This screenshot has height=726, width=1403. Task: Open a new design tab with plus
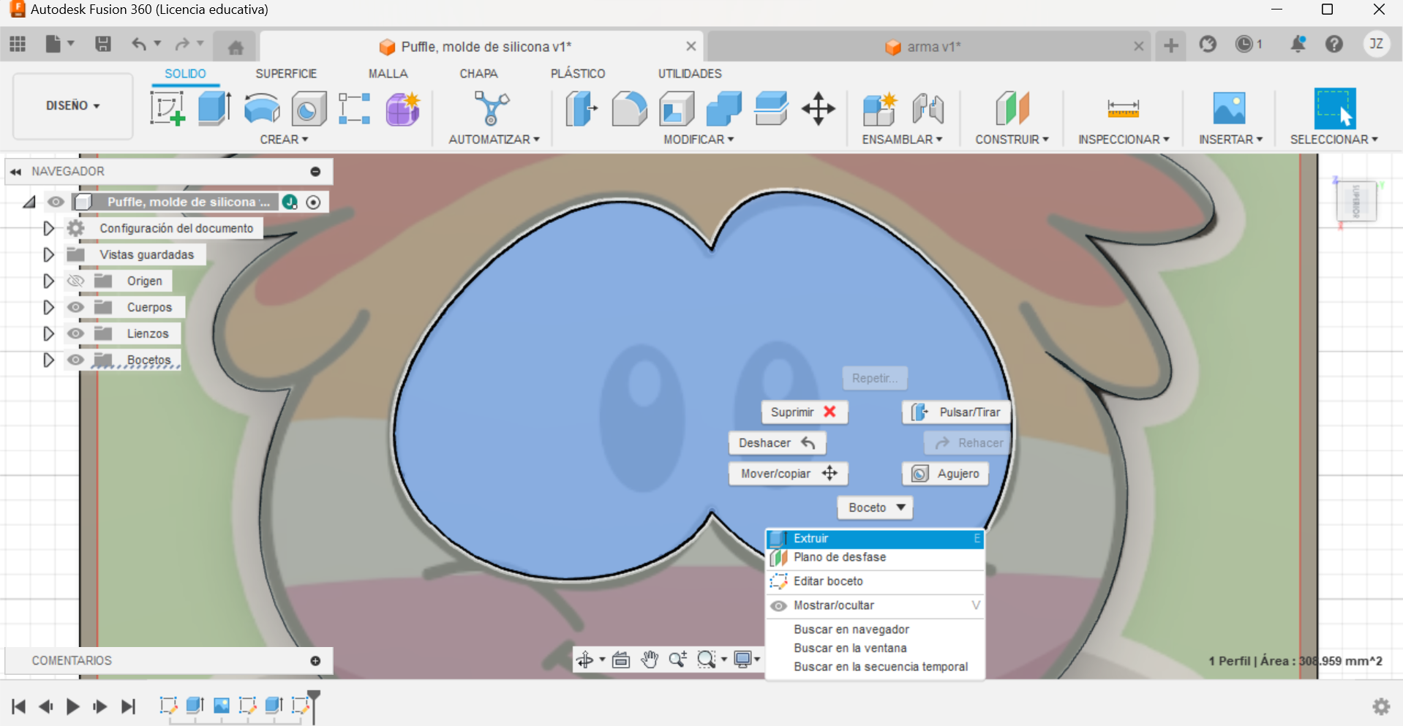click(1171, 45)
